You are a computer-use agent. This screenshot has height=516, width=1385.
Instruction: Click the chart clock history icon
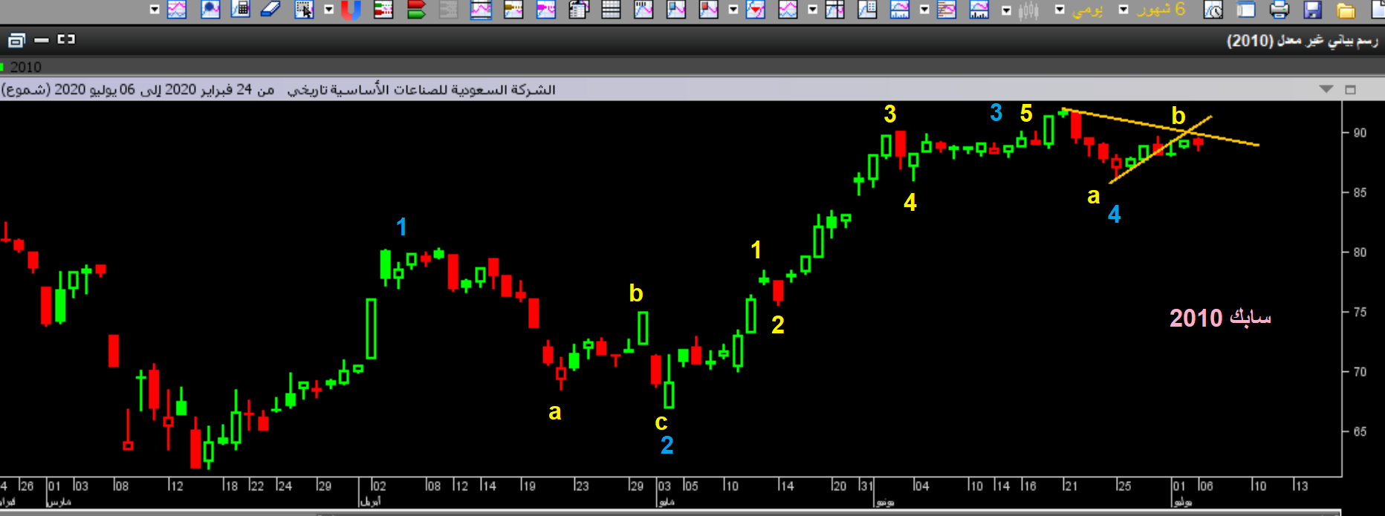pos(1213,10)
